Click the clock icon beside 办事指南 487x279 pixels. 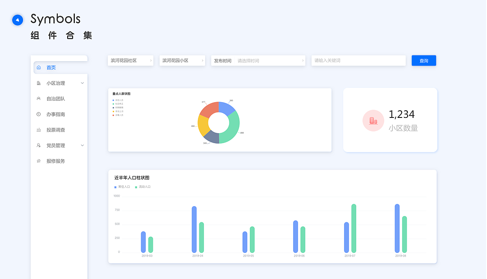click(39, 114)
